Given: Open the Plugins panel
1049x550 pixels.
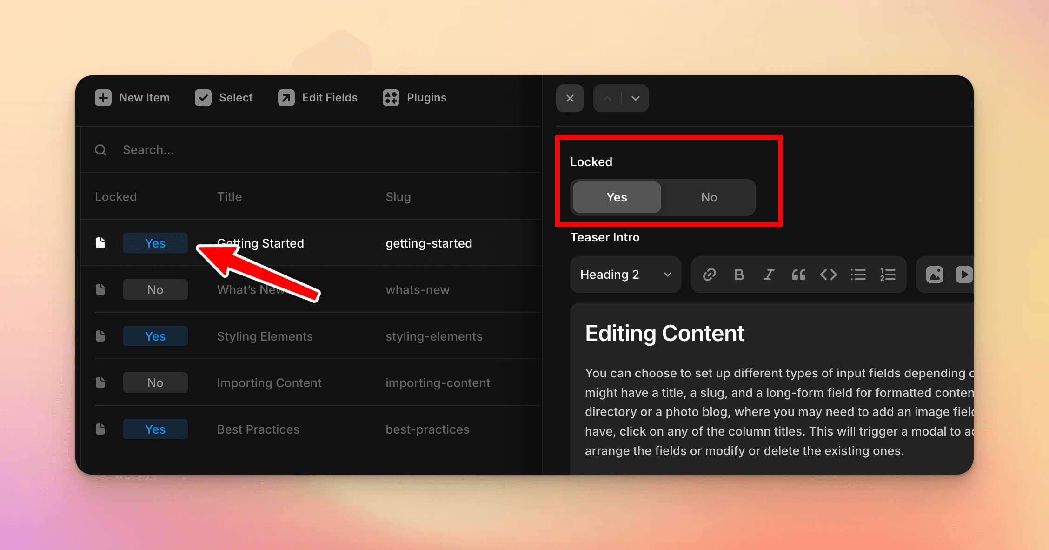Looking at the screenshot, I should [414, 98].
